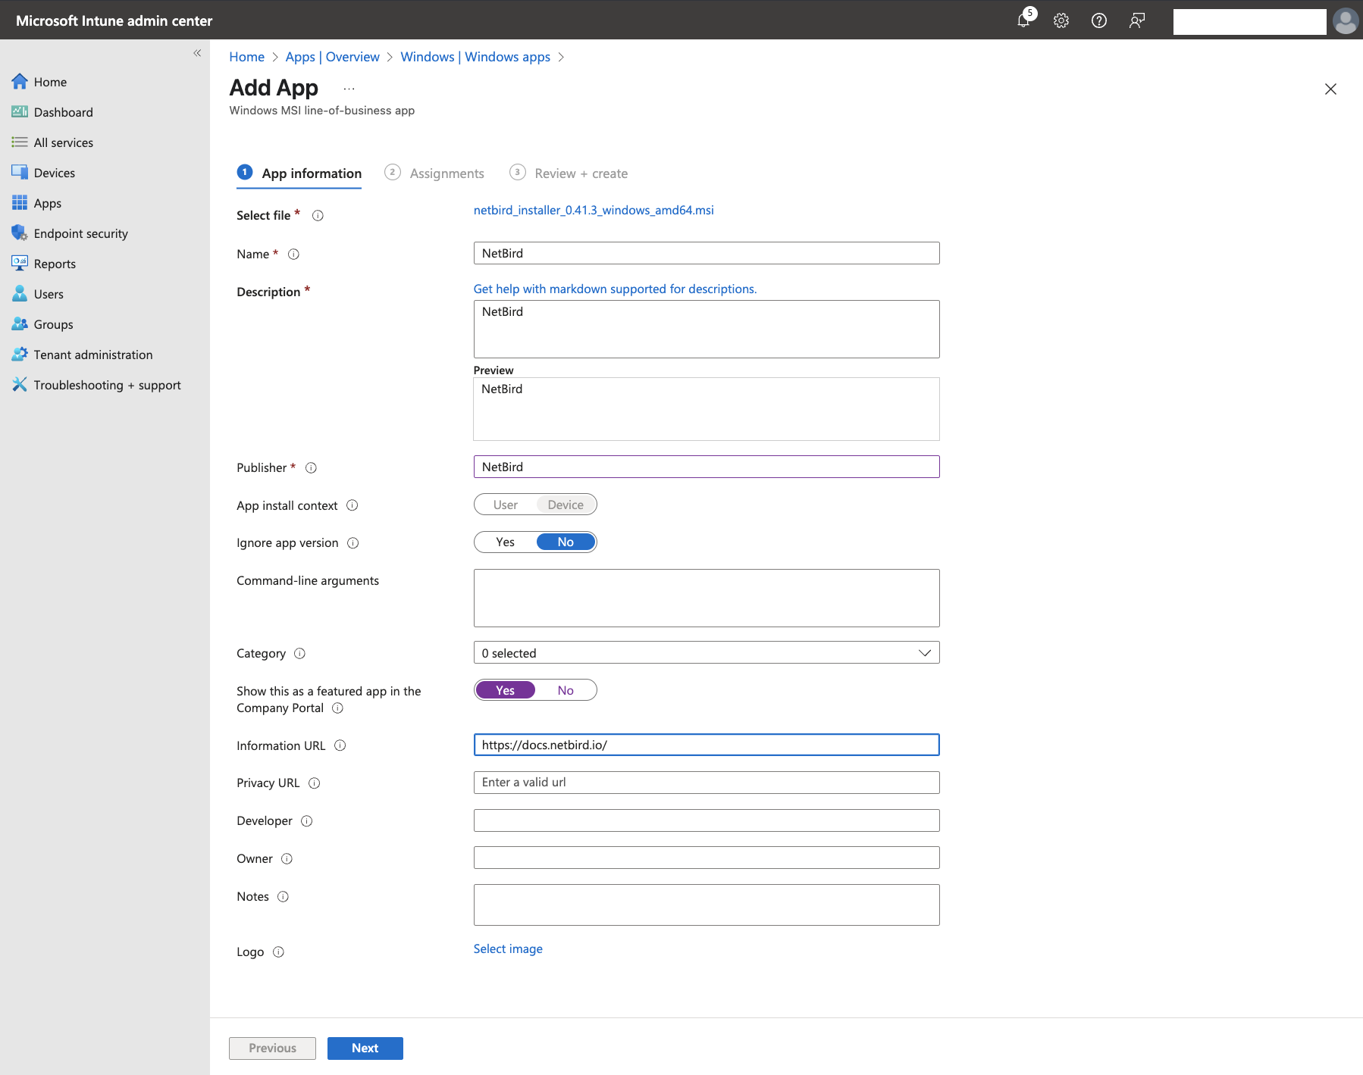This screenshot has height=1075, width=1363.
Task: Set Ignore app version to Yes
Action: [x=505, y=542]
